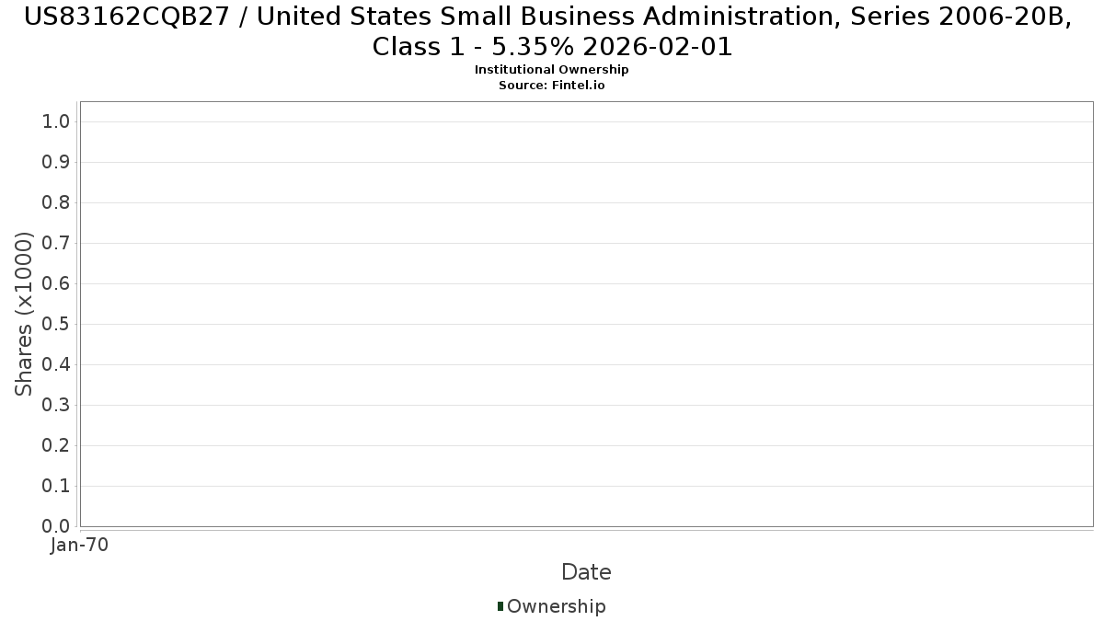Select the Institutional Ownership subtitle
The width and height of the screenshot is (1104, 621).
pyautogui.click(x=552, y=70)
